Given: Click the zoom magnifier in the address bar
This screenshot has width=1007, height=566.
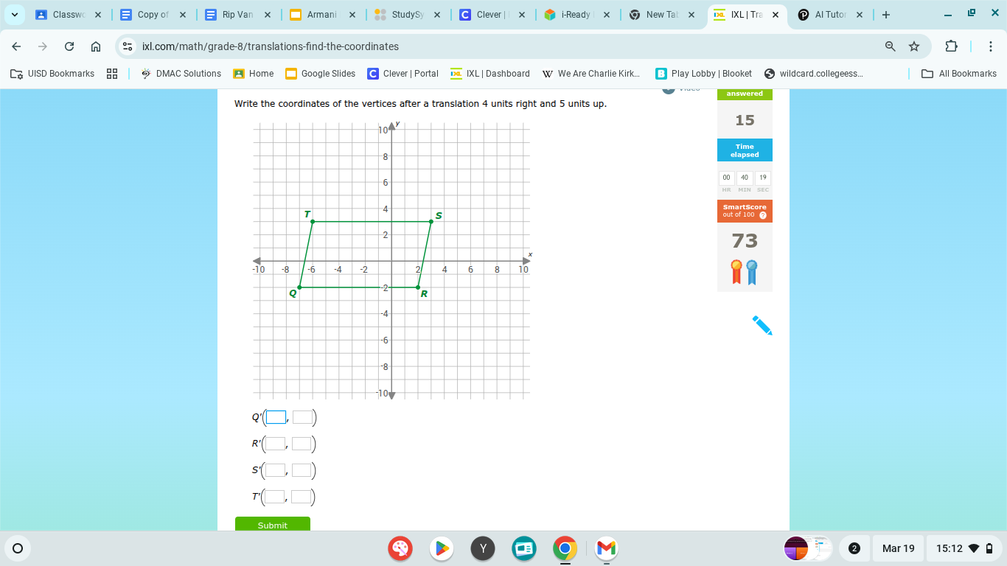Looking at the screenshot, I should pyautogui.click(x=889, y=46).
